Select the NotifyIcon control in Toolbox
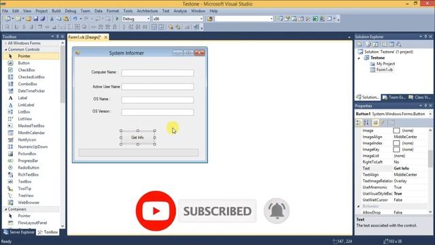The image size is (435, 245). pyautogui.click(x=27, y=140)
